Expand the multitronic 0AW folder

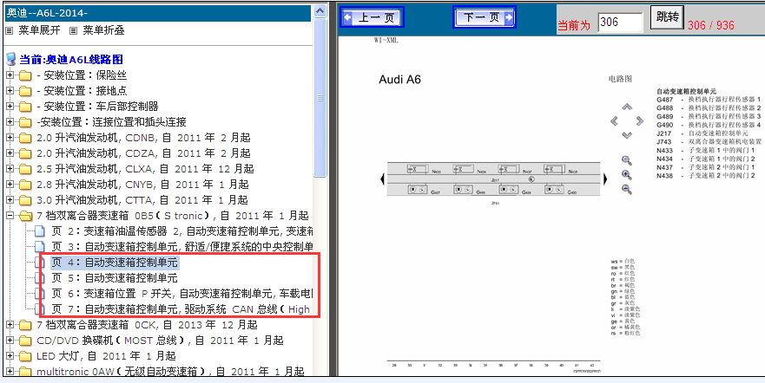point(10,372)
